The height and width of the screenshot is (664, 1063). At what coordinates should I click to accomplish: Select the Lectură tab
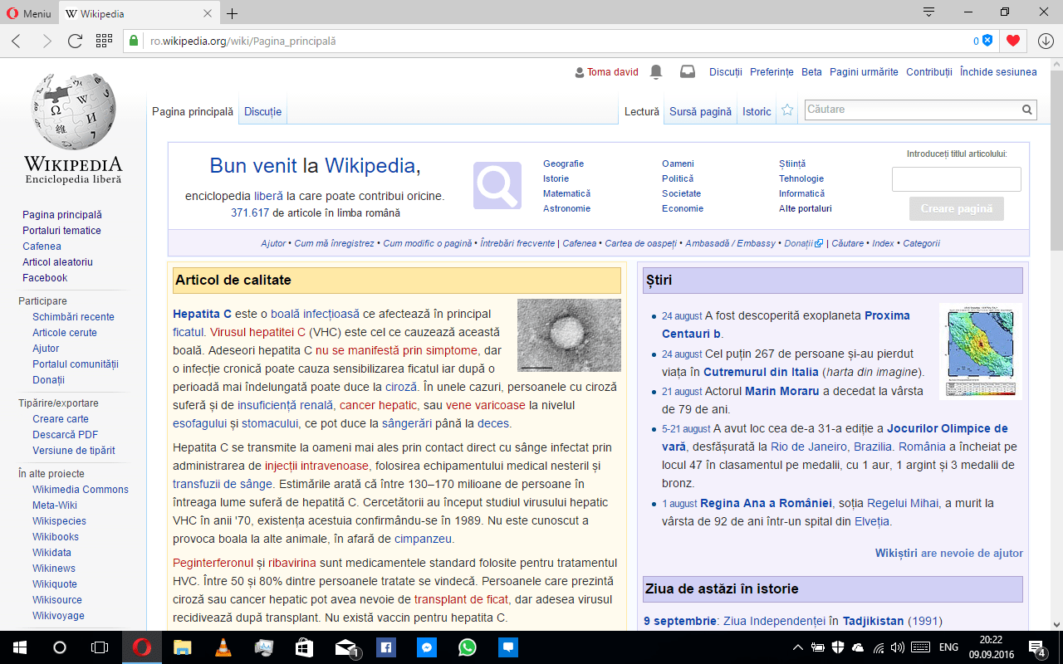pos(642,111)
